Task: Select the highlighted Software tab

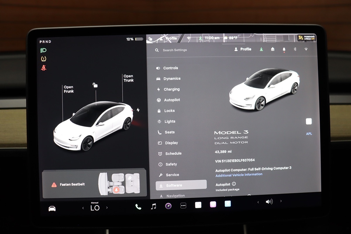Action: [x=181, y=185]
